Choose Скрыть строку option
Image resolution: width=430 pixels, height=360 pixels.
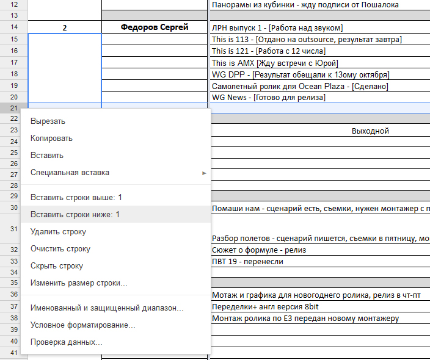coord(115,265)
